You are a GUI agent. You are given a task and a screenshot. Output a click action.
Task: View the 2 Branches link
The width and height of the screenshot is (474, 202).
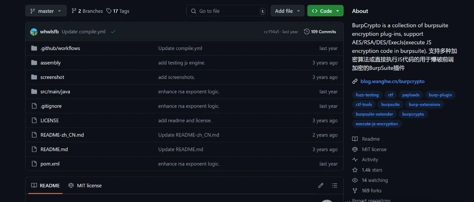87,11
